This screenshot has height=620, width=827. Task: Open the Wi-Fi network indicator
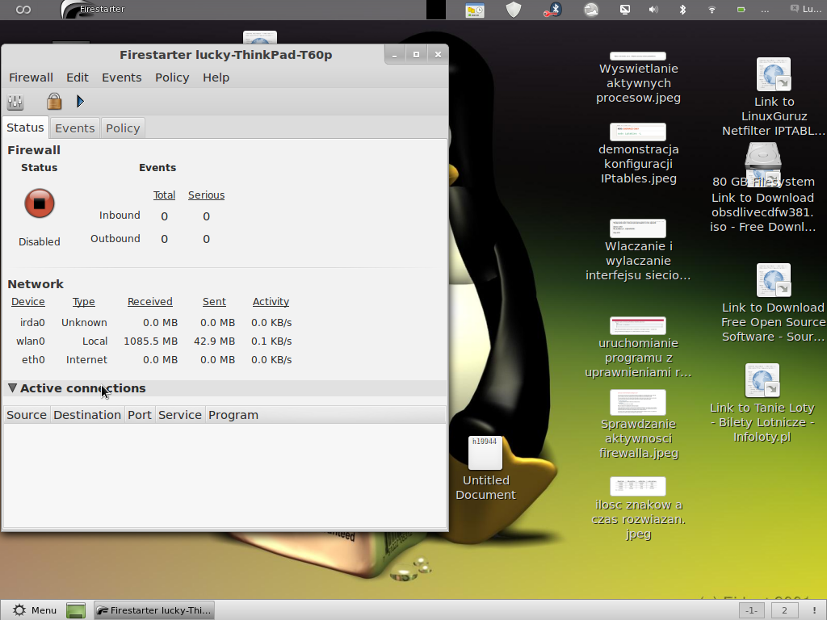point(712,10)
